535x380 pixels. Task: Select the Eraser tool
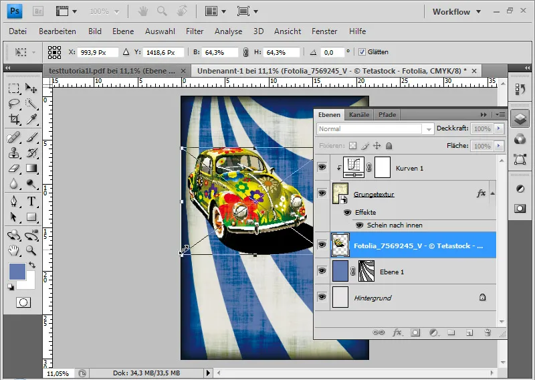point(13,168)
